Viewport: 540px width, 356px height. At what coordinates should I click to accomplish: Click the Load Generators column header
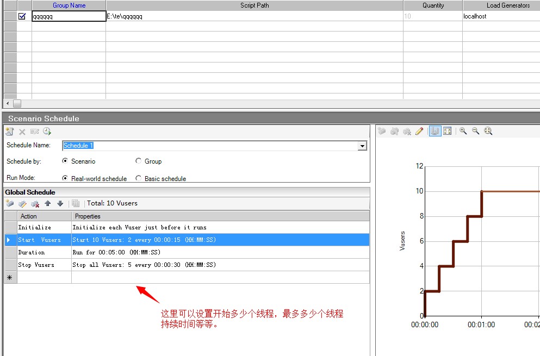pos(501,5)
